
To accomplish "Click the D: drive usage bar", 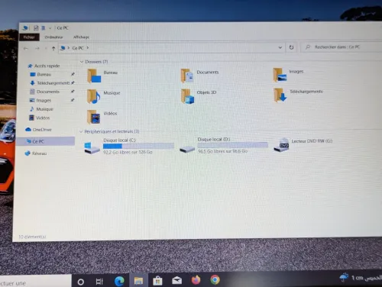I will pos(232,145).
